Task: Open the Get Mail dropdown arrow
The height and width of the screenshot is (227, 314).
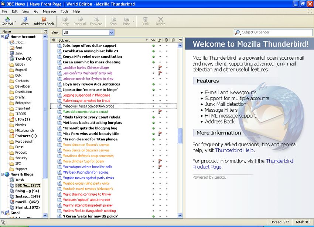Action: (x=16, y=21)
